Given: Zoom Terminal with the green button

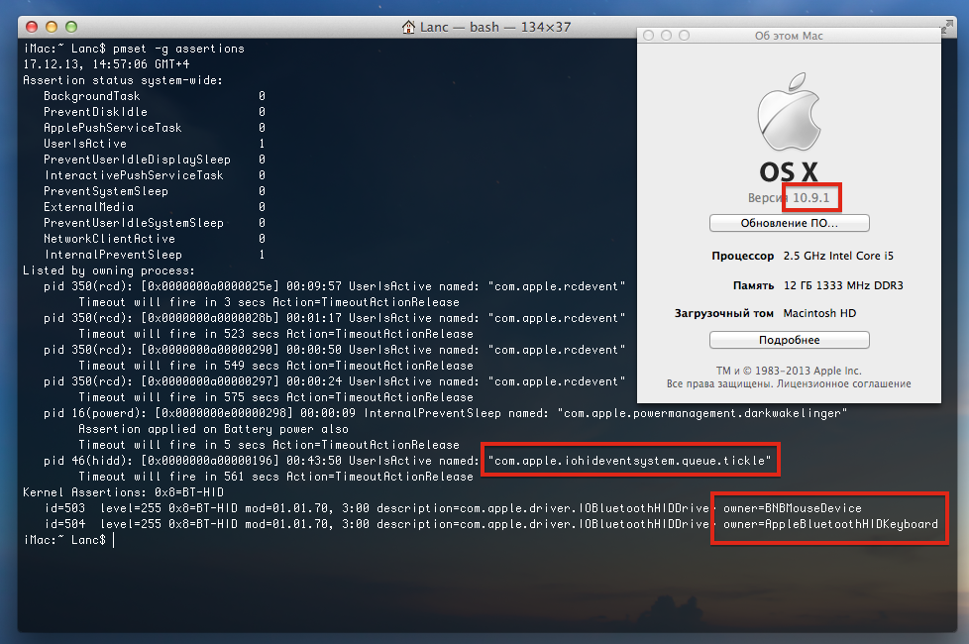Looking at the screenshot, I should pyautogui.click(x=71, y=27).
